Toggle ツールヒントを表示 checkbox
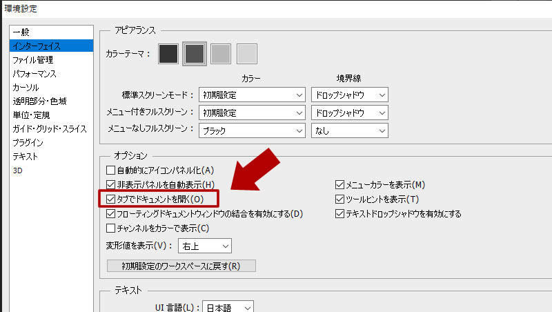Screen dimensions: 552x312 (x=339, y=199)
